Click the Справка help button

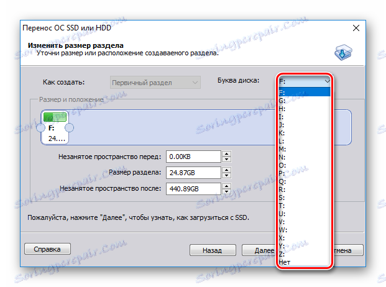click(47, 249)
